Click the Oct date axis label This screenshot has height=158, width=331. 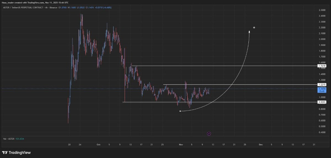click(x=99, y=144)
